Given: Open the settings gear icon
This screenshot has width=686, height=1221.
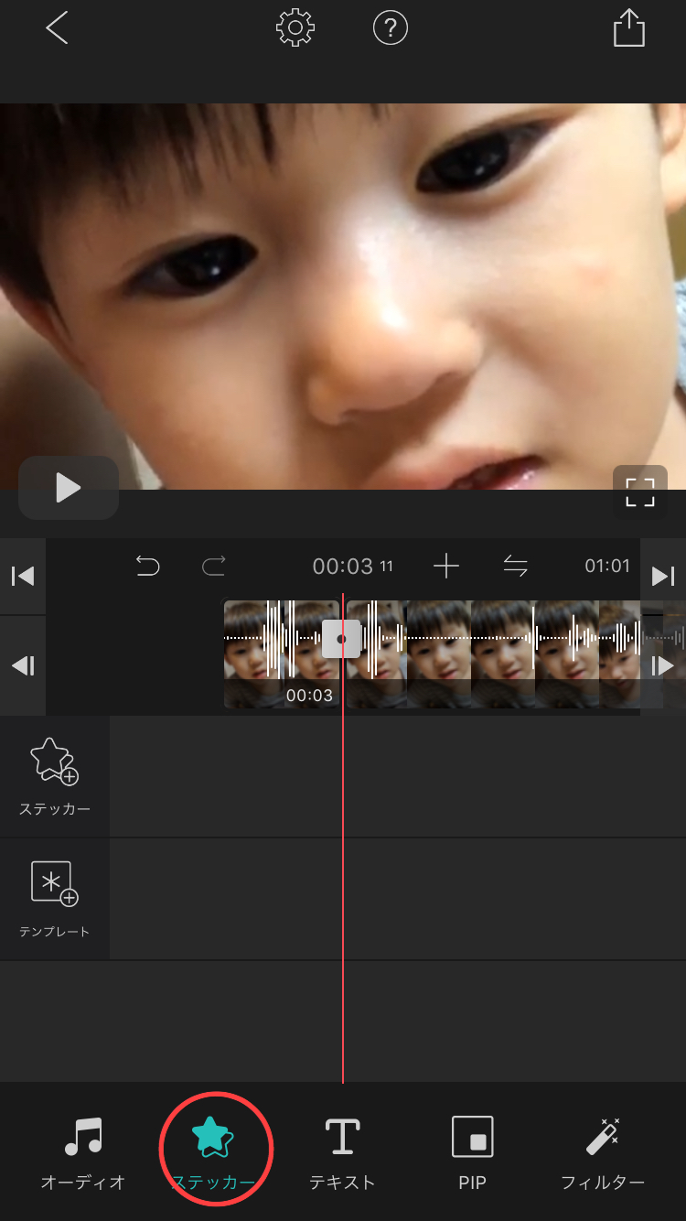Looking at the screenshot, I should tap(295, 29).
